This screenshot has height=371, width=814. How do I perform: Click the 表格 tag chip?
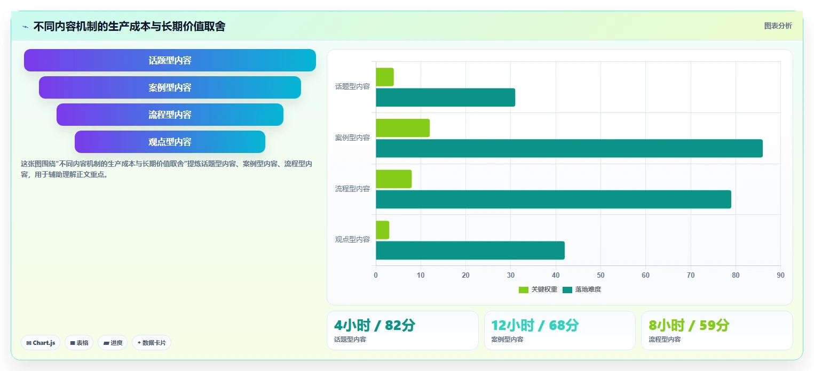click(x=79, y=343)
